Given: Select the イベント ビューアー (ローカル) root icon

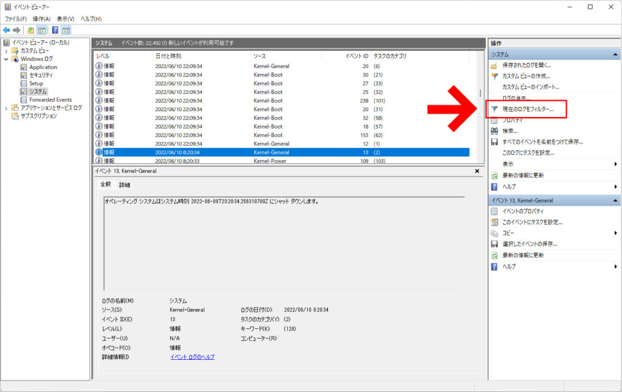Looking at the screenshot, I should click(x=7, y=42).
